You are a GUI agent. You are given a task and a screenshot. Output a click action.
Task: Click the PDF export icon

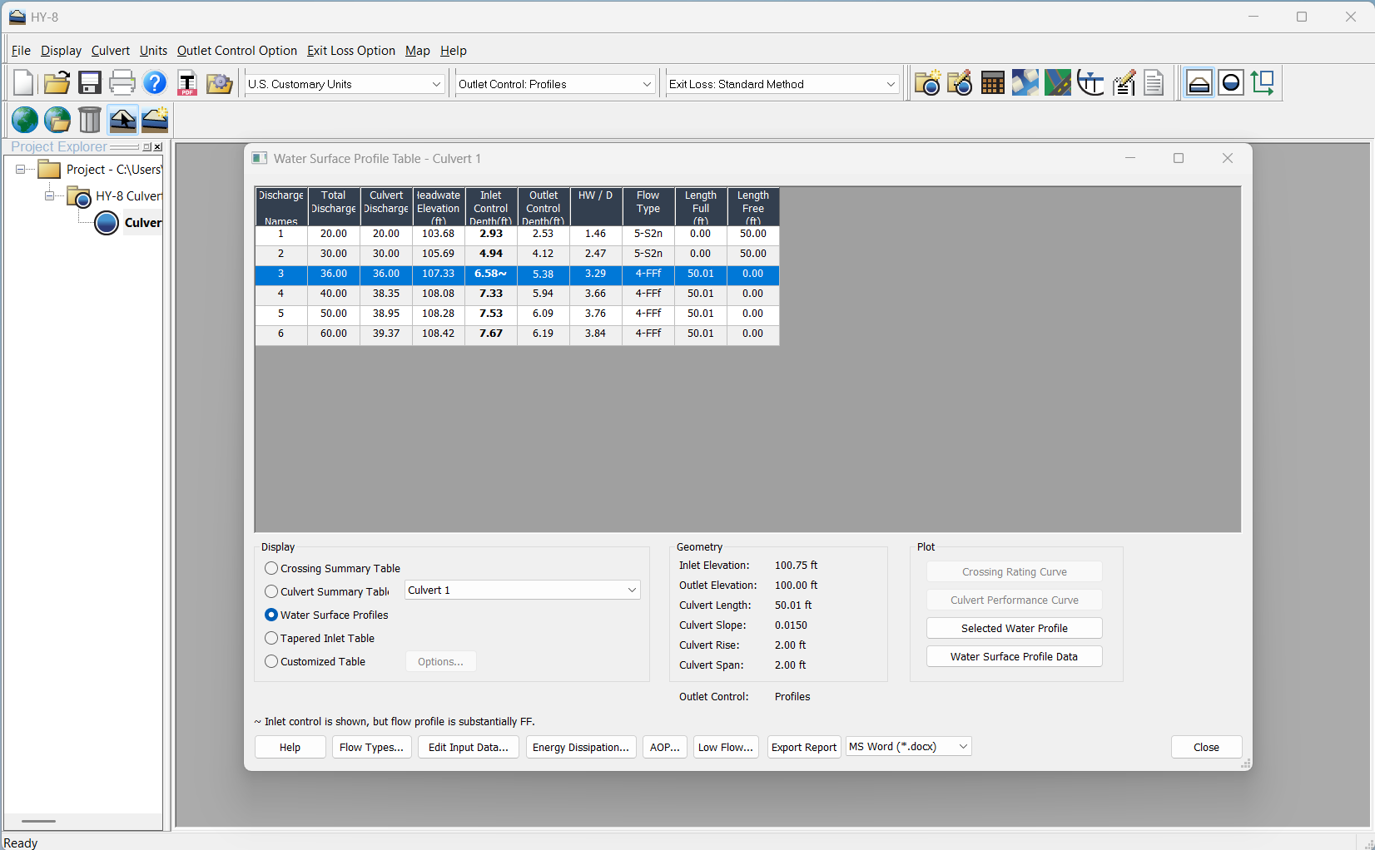187,83
